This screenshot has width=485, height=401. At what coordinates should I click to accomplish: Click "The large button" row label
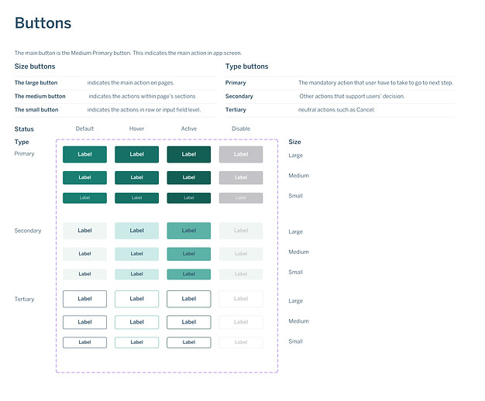pyautogui.click(x=36, y=83)
